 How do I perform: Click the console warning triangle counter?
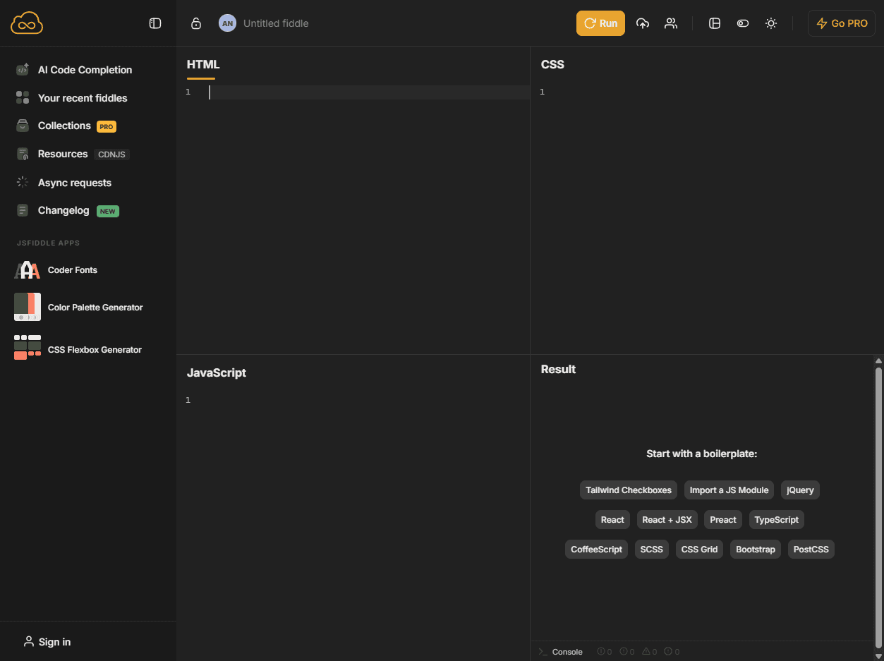click(x=650, y=652)
